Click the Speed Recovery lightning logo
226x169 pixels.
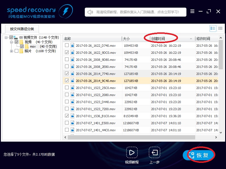tap(66, 12)
